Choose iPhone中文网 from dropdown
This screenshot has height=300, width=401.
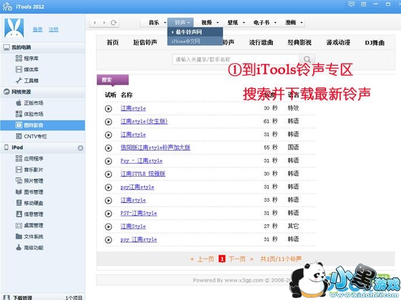pos(195,41)
